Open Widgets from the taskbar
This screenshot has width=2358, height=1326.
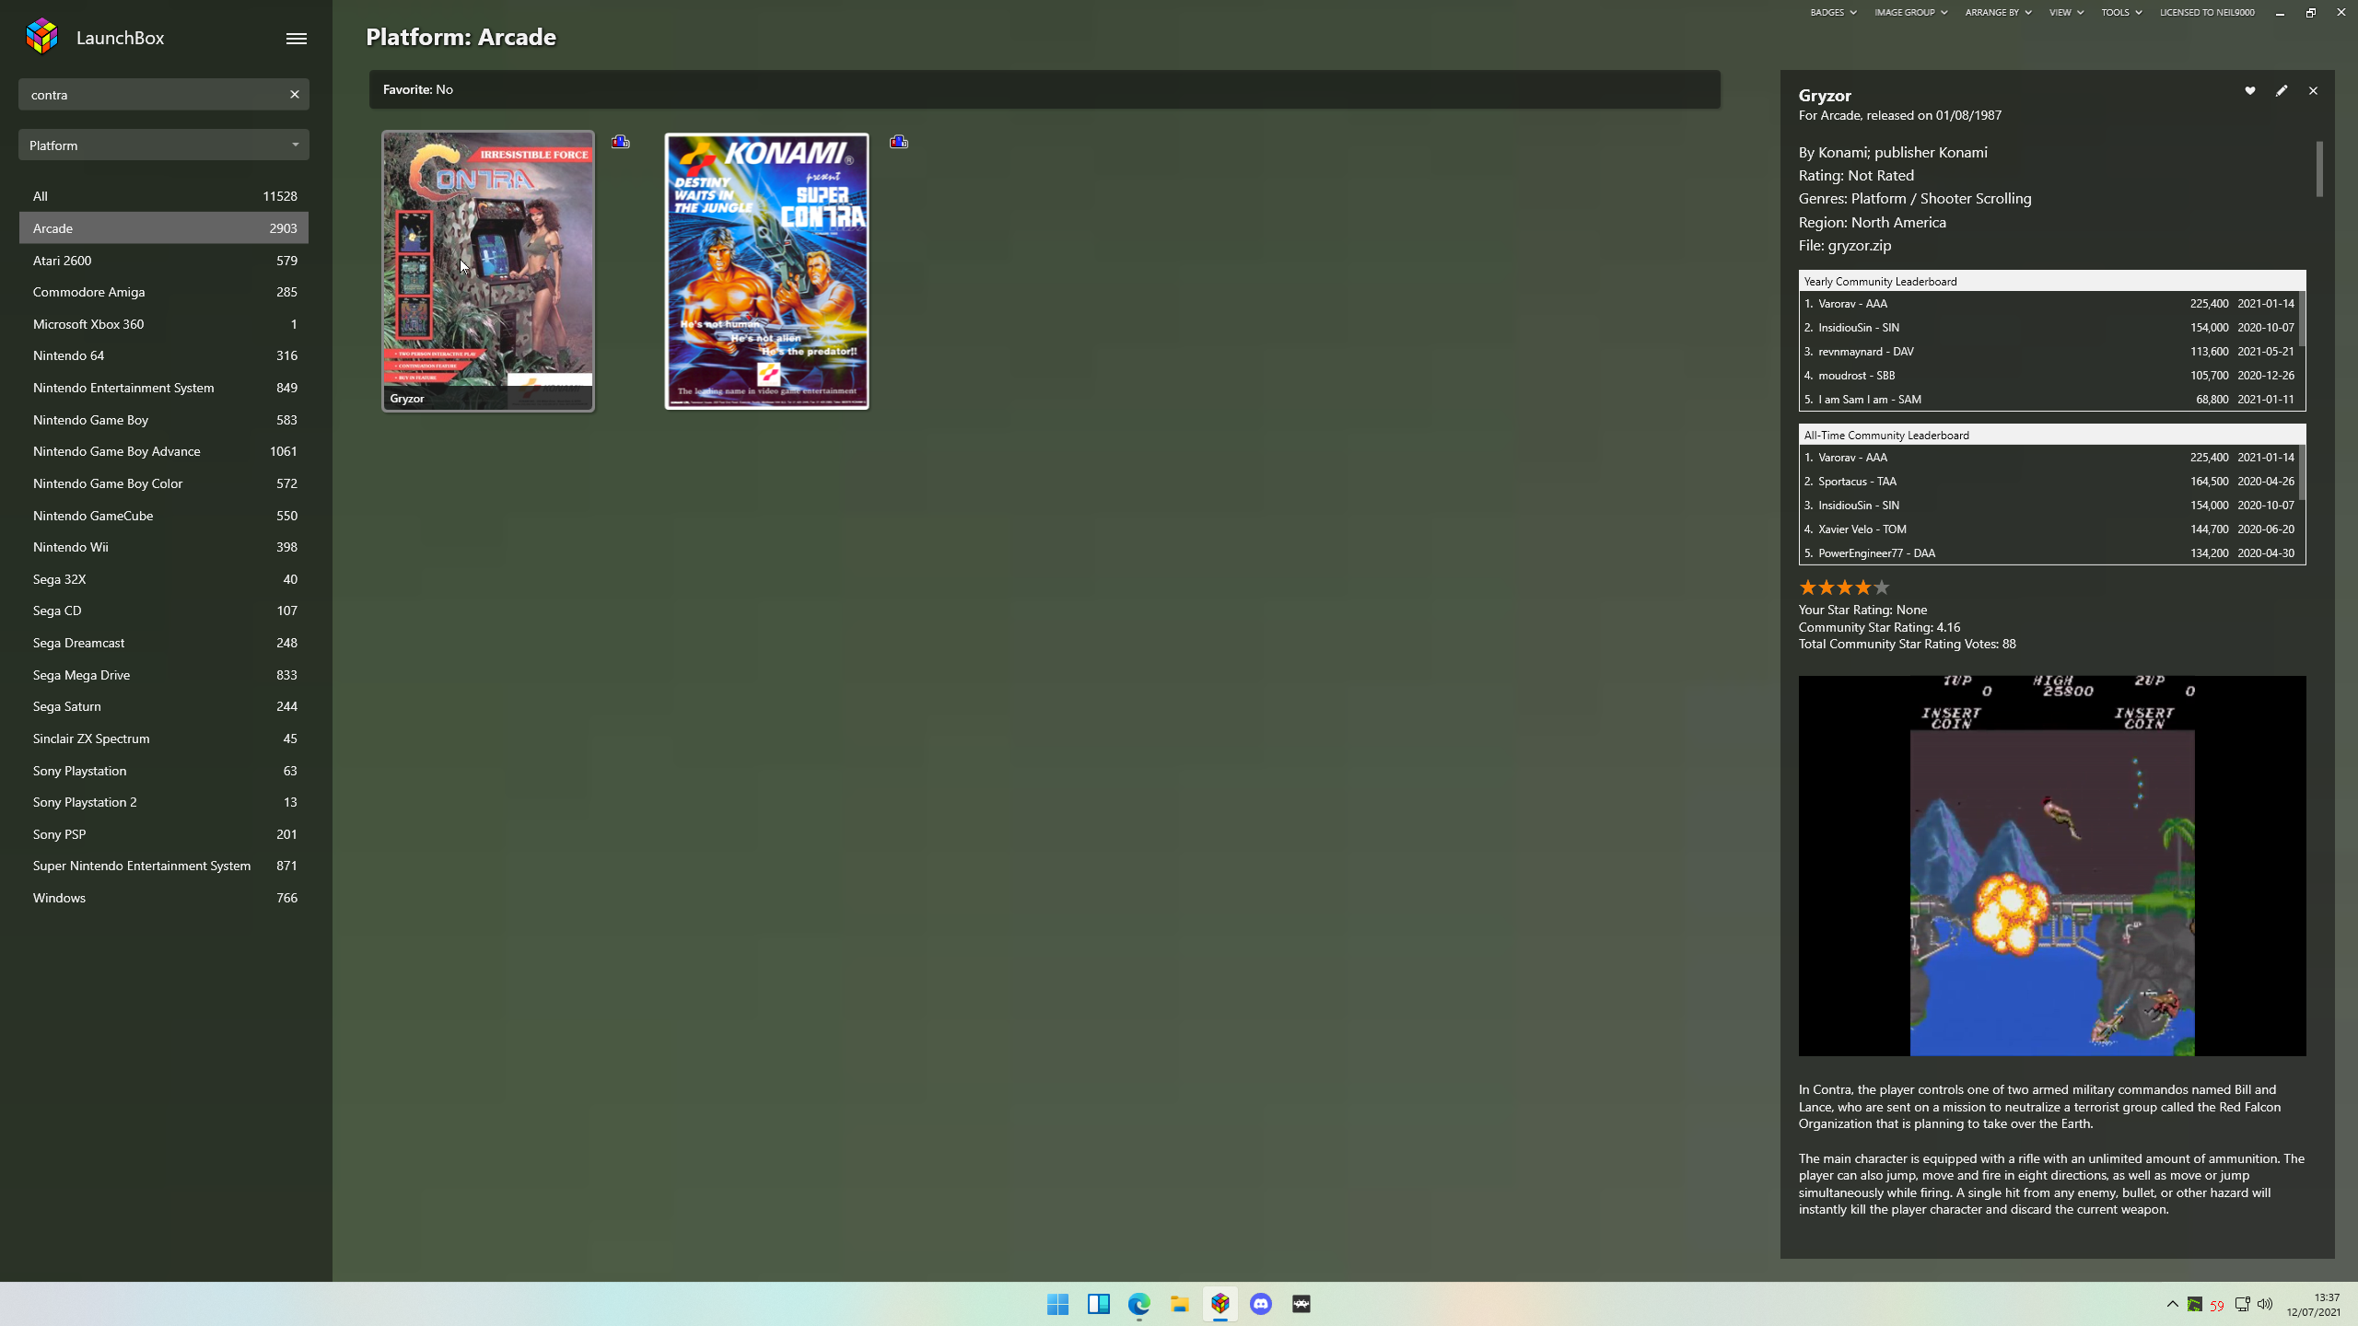1098,1304
